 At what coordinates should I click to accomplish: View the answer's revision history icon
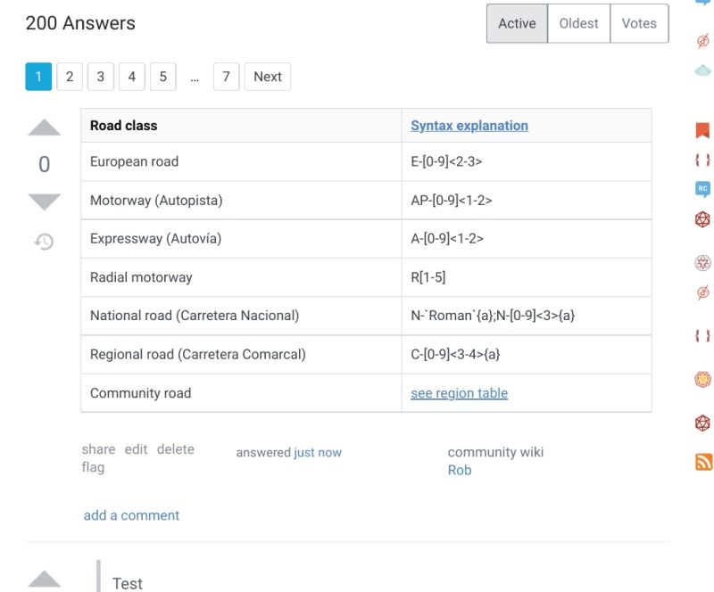(x=44, y=241)
